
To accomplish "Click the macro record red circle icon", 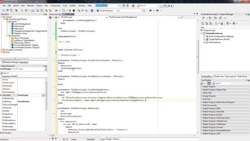I will (x=53, y=138).
